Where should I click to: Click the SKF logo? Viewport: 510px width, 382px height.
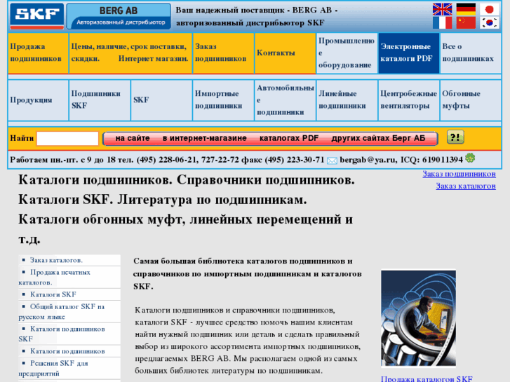coord(36,16)
